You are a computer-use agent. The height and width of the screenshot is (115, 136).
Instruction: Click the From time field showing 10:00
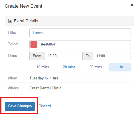coord(63,56)
